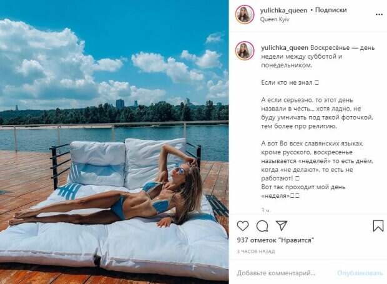
Task: Click the caption text starting with Воскресенье
Action: (x=318, y=121)
